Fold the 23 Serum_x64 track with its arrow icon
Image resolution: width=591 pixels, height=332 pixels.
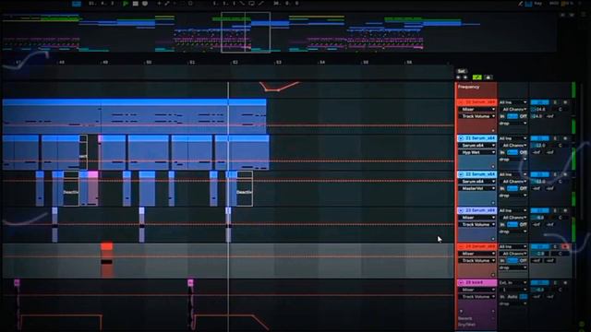(x=461, y=210)
